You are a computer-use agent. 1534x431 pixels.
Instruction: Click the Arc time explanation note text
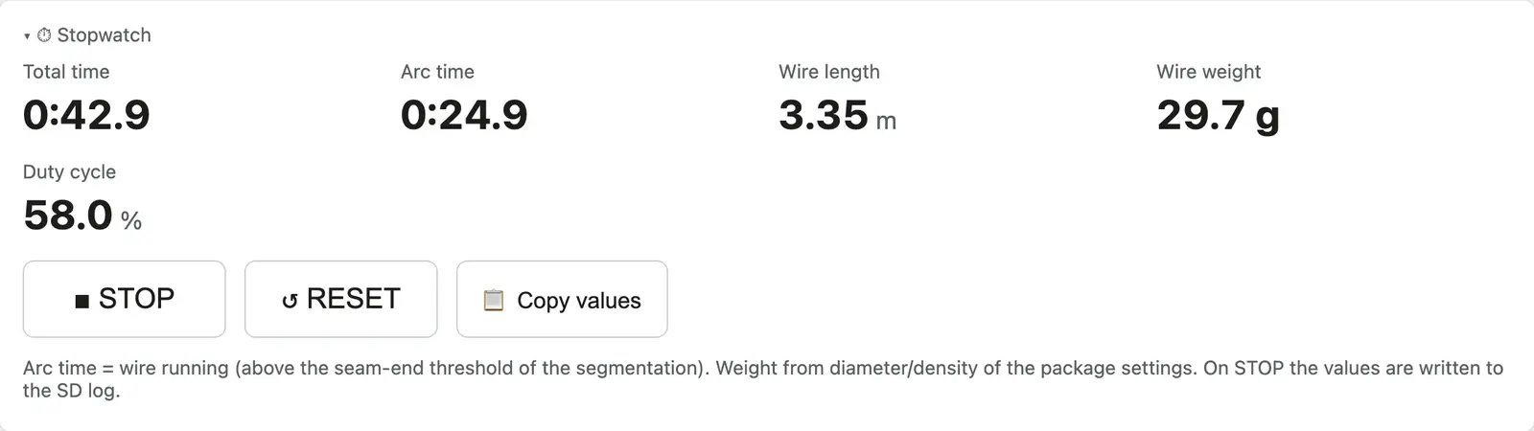(763, 379)
